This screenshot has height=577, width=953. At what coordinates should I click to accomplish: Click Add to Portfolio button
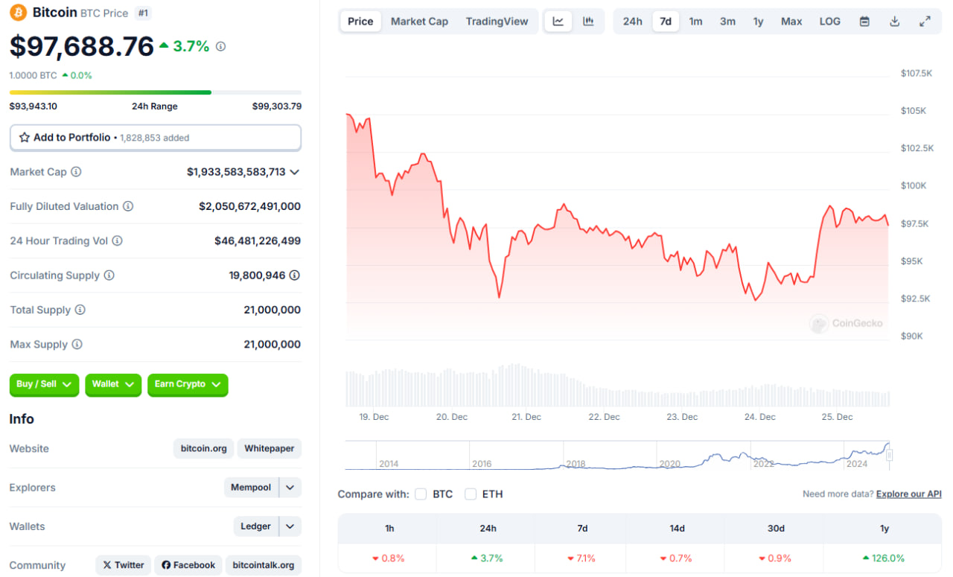tap(156, 138)
